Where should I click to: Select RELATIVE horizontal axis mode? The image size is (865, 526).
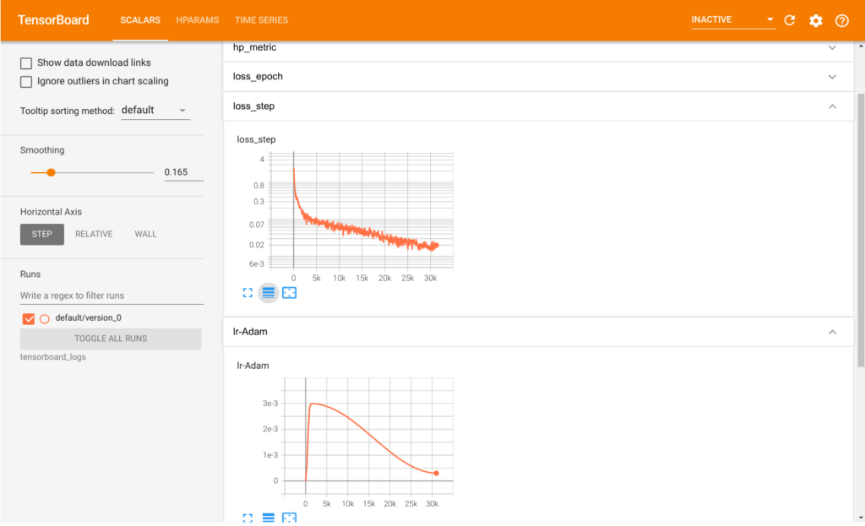[93, 234]
